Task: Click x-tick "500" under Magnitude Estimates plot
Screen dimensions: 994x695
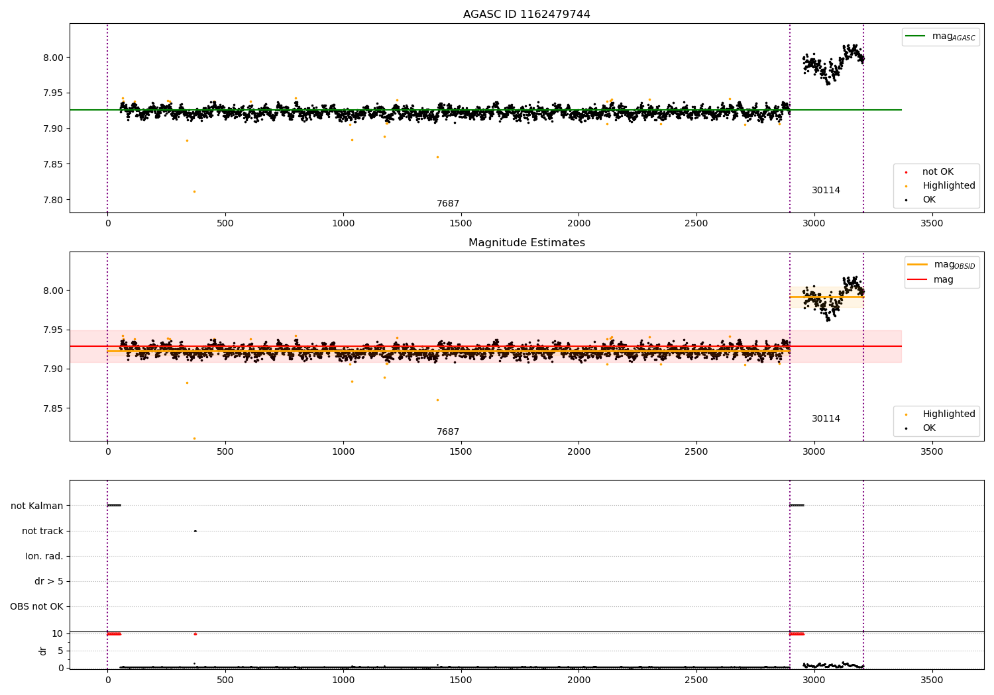Action: pyautogui.click(x=225, y=452)
